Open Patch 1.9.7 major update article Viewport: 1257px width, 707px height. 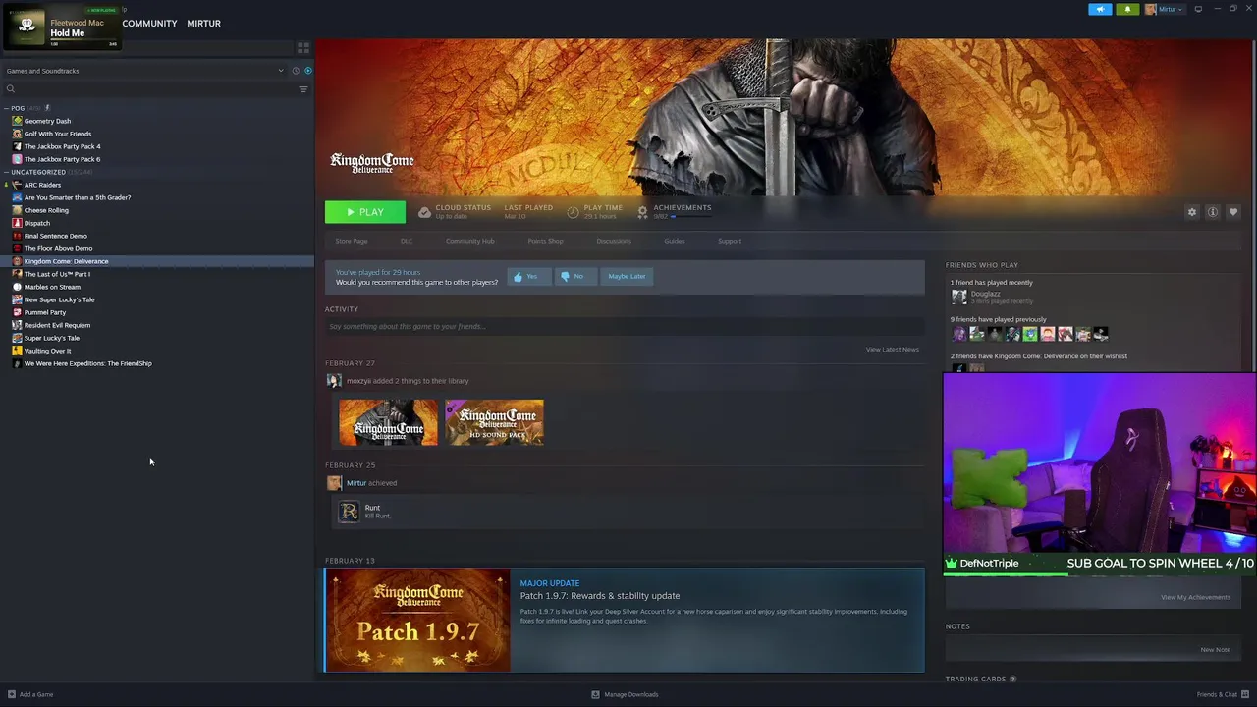coord(625,621)
